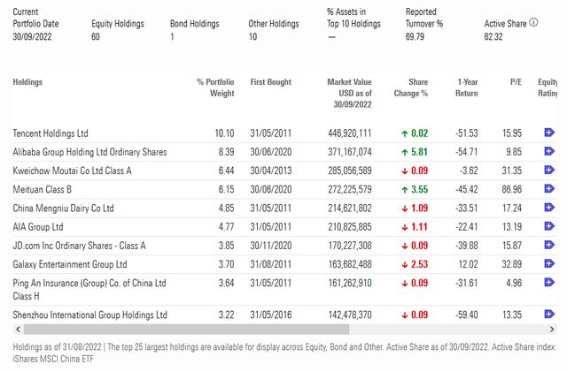567x372 pixels.
Task: Sort by the 1-Year Return column header
Action: pyautogui.click(x=467, y=87)
